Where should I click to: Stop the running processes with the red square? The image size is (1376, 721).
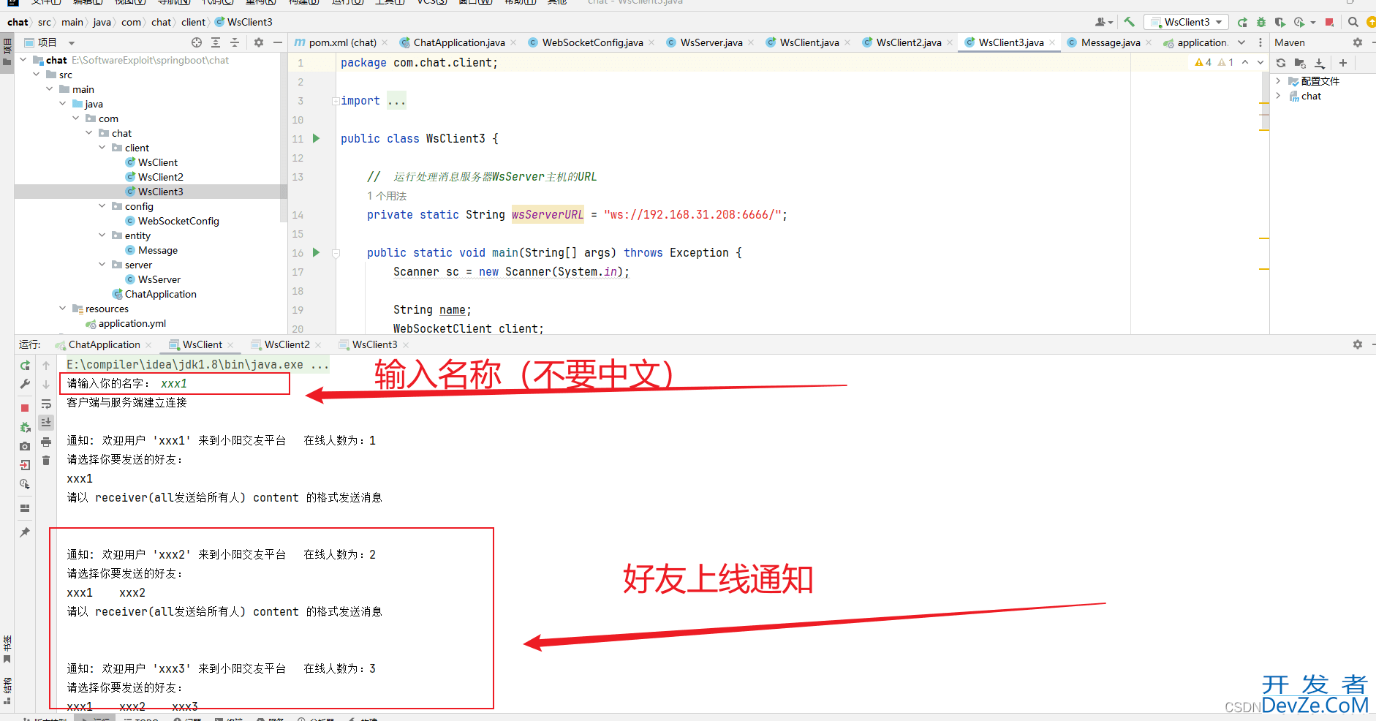[1329, 22]
